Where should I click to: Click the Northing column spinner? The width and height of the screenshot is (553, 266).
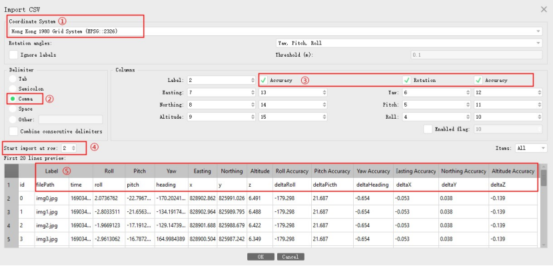coord(221,105)
